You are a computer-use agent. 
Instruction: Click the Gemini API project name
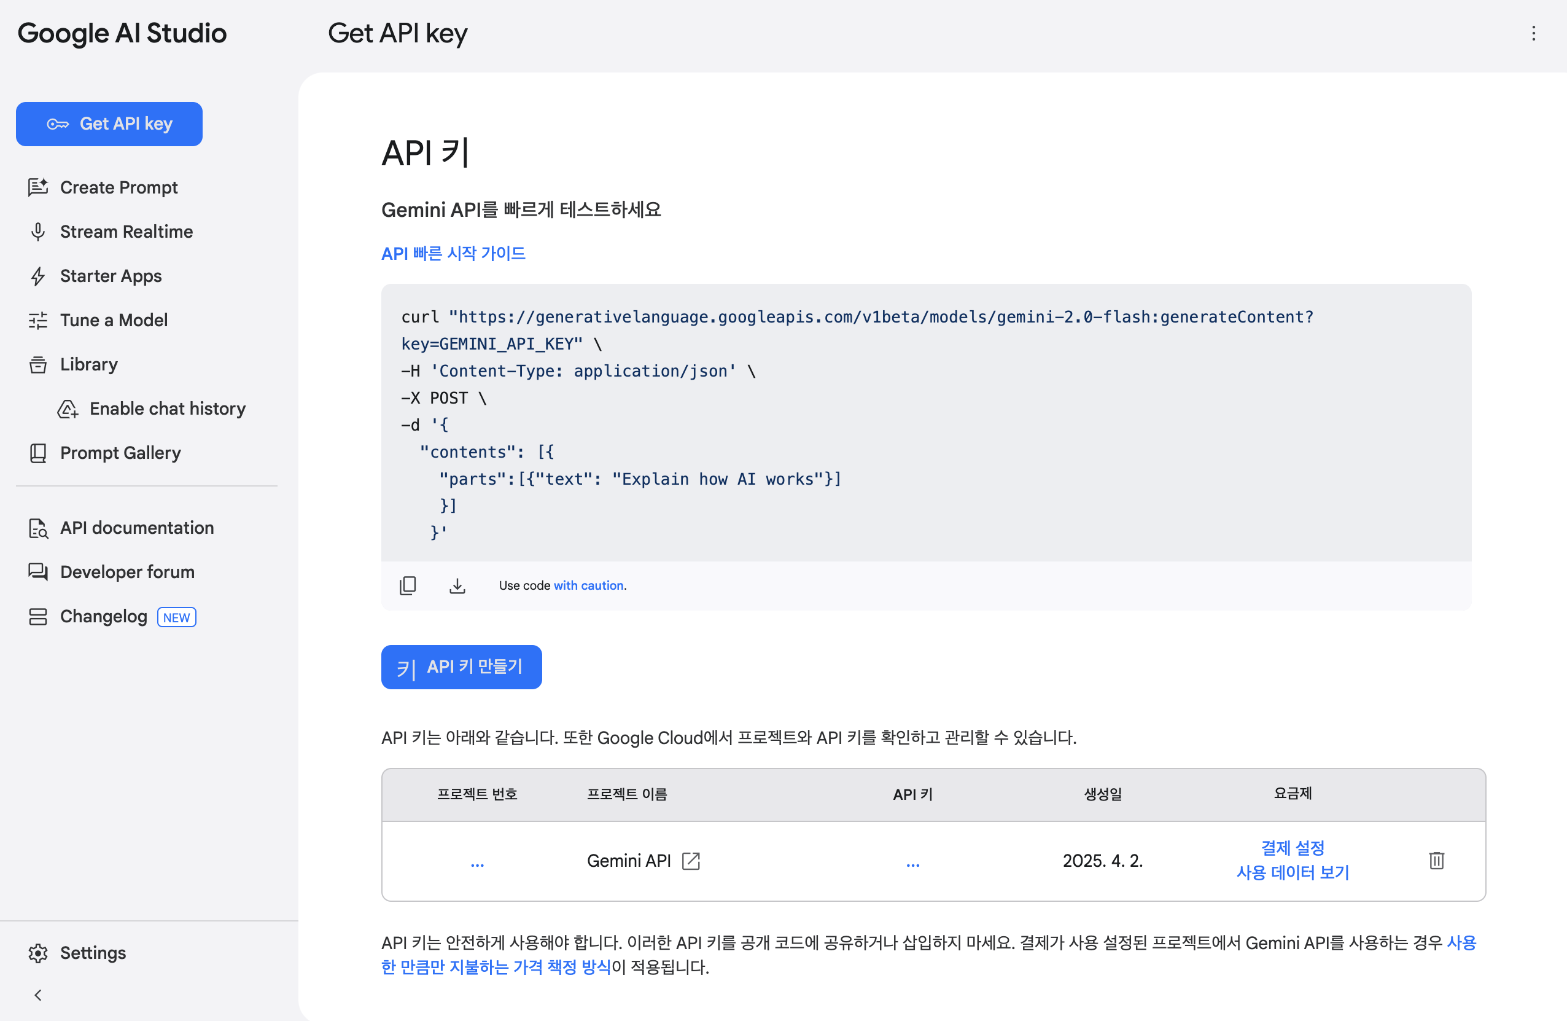tap(629, 861)
